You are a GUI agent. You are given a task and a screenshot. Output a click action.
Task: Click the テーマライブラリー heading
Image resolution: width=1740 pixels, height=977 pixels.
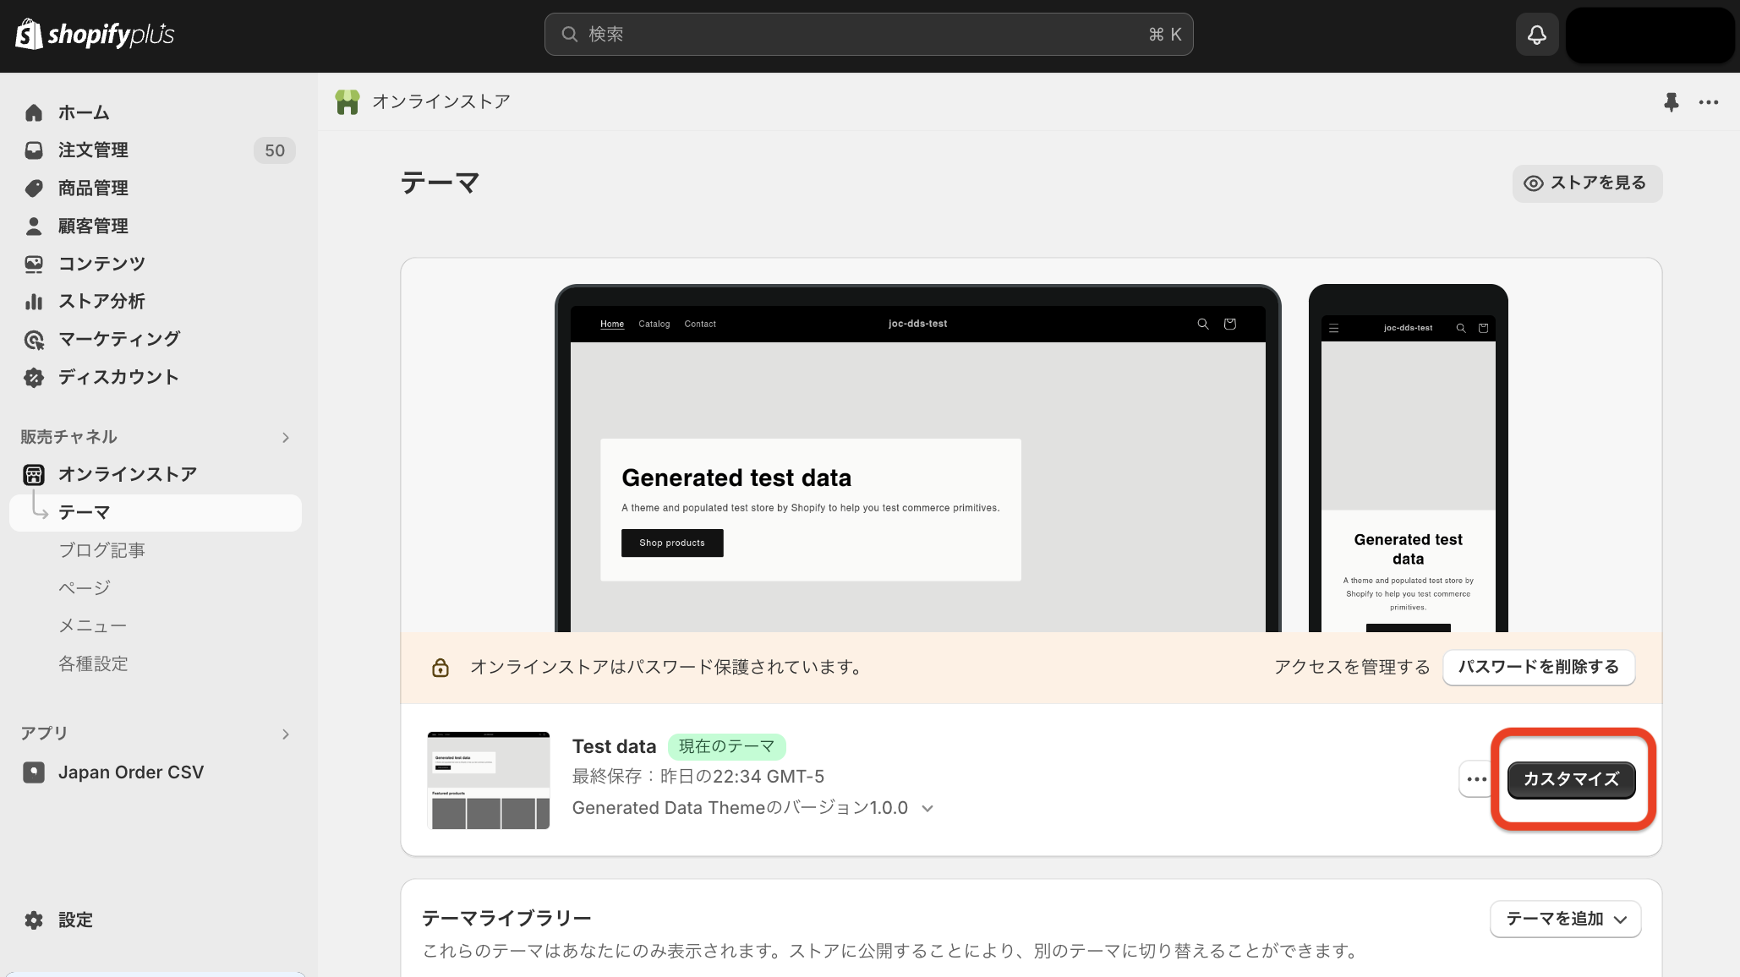506,918
